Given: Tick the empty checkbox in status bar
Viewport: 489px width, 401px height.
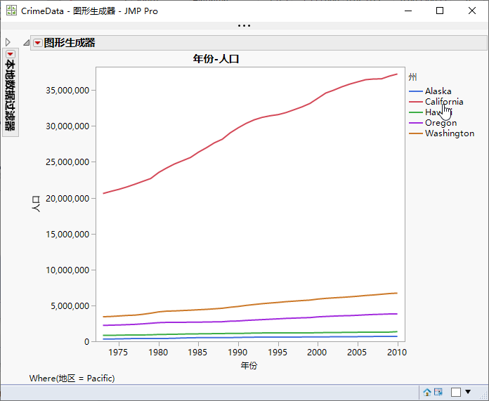Looking at the screenshot, I should pos(456,392).
